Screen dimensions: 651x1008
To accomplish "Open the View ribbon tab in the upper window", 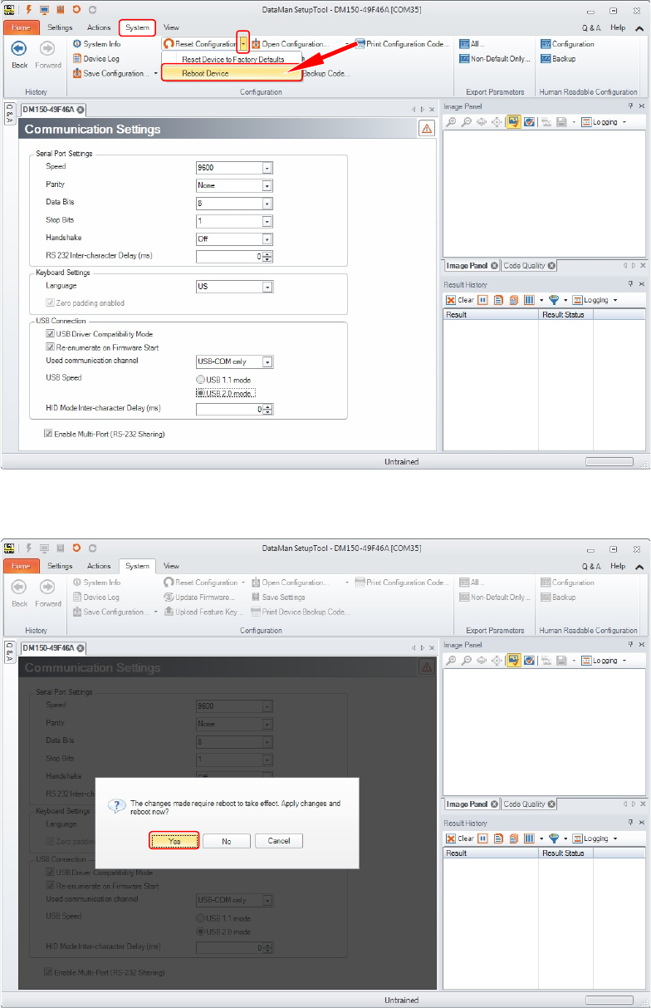I will (x=171, y=27).
